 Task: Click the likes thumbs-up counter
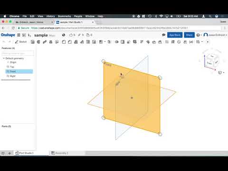pos(72,35)
